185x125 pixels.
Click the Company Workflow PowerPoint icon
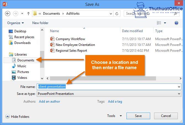click(x=52, y=39)
